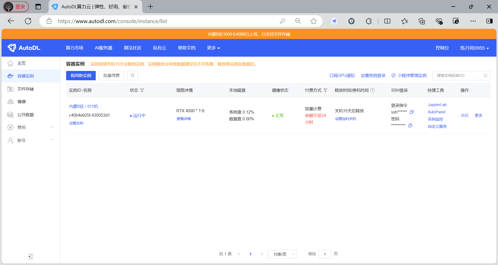This screenshot has height=265, width=498.
Task: Open AutoPanel link
Action: click(x=437, y=112)
